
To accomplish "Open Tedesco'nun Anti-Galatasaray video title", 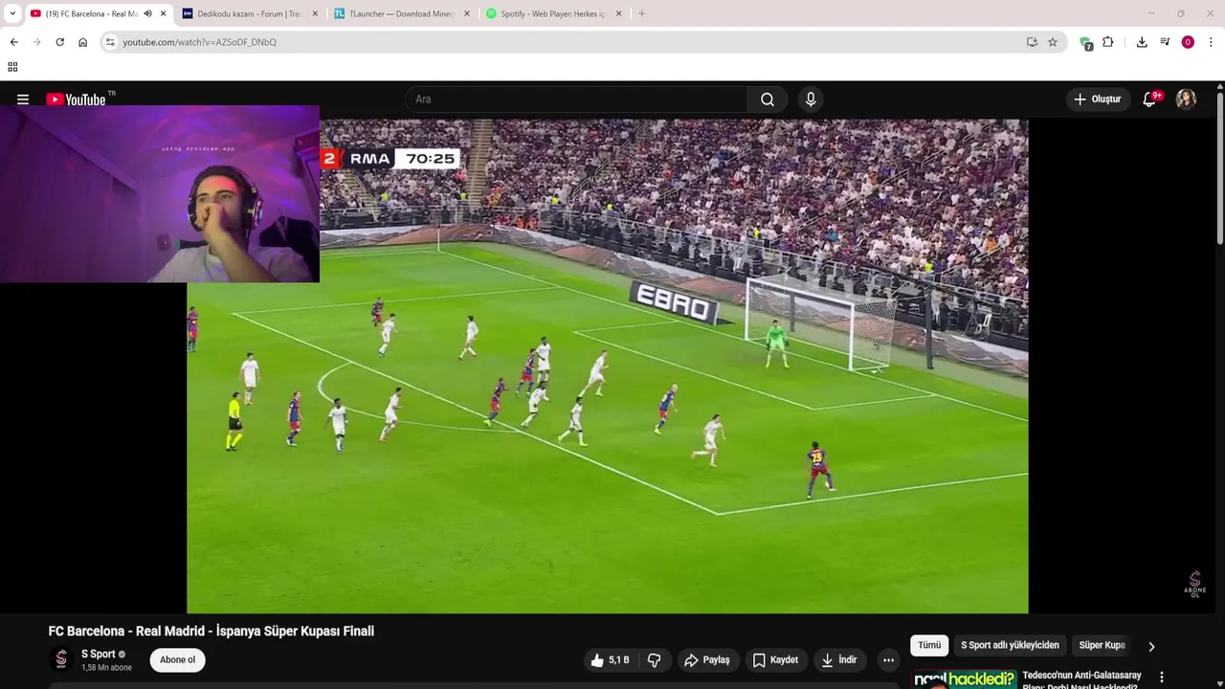I will point(1081,680).
